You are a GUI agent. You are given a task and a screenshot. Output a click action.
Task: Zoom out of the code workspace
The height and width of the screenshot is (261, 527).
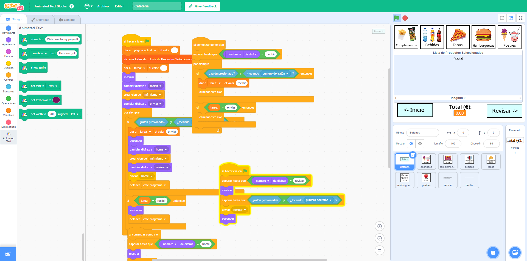click(380, 238)
